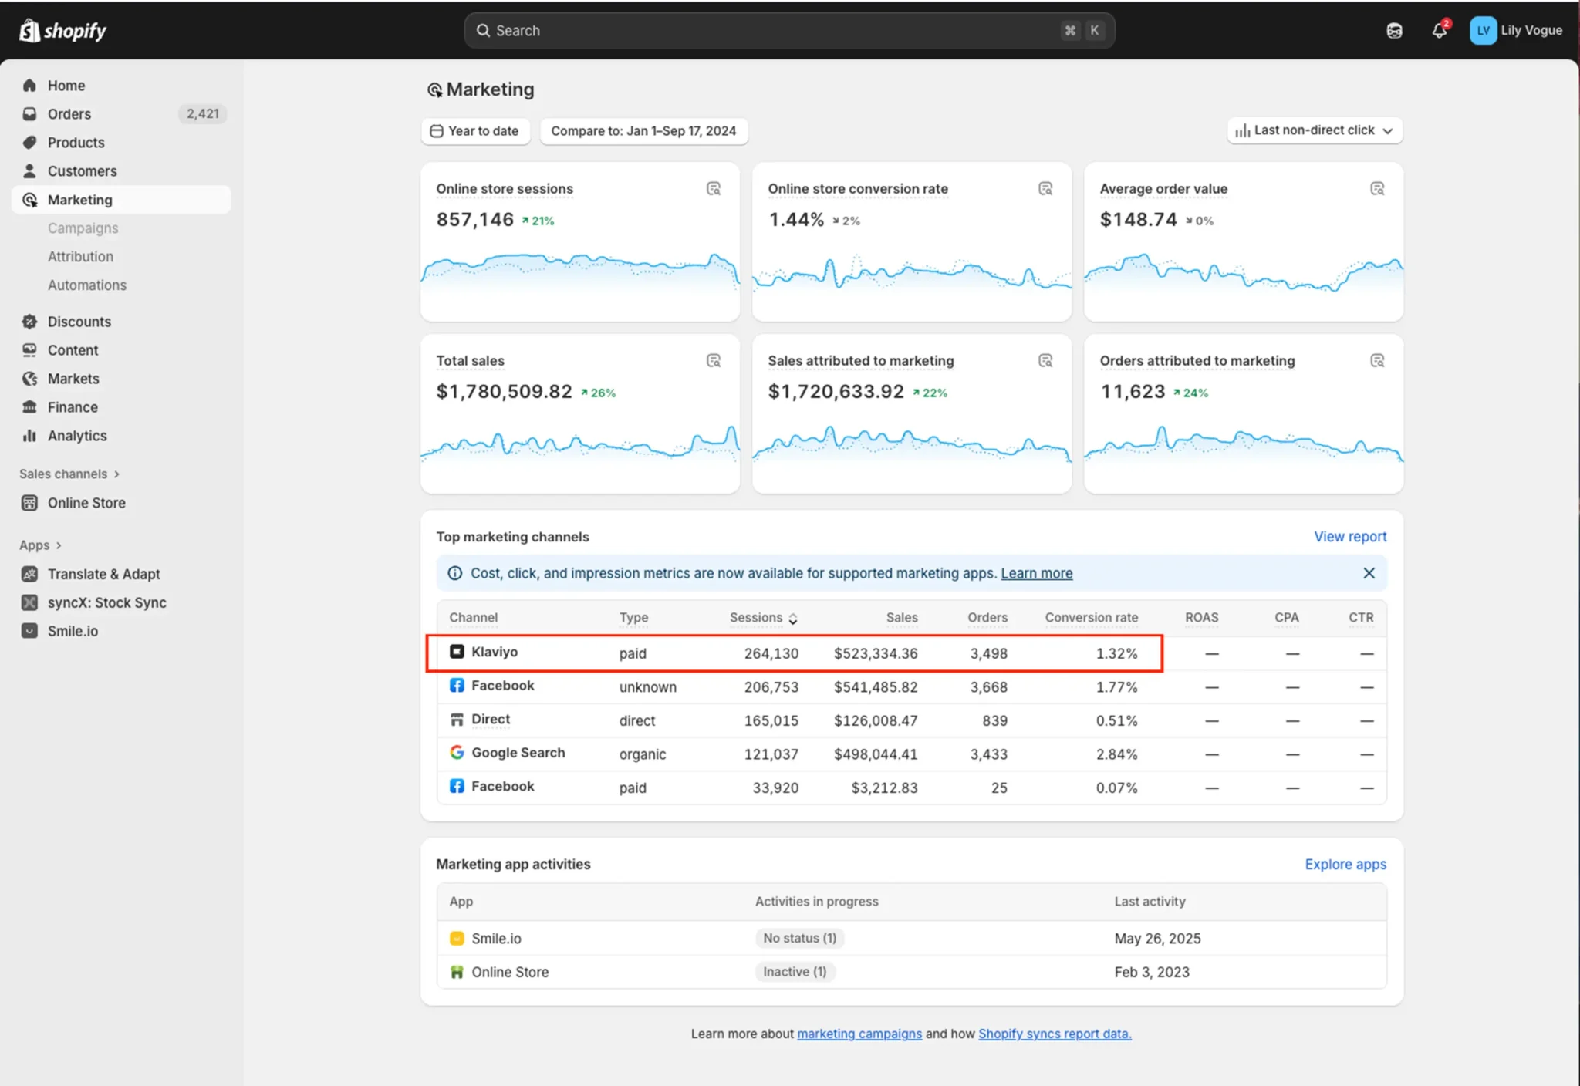Open report icon on Online store conversion rate

1045,189
